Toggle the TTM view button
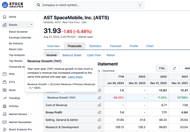This screenshot has height=132, width=190. [x=161, y=68]
